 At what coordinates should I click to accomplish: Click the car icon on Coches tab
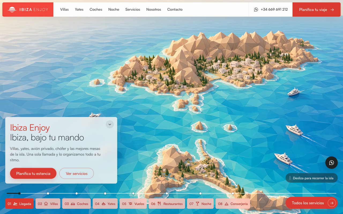(x=73, y=204)
